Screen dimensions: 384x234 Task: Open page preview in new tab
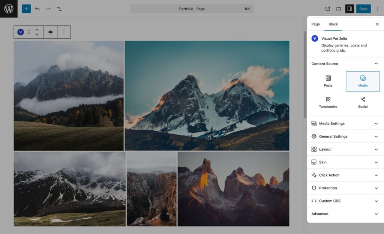click(x=328, y=9)
